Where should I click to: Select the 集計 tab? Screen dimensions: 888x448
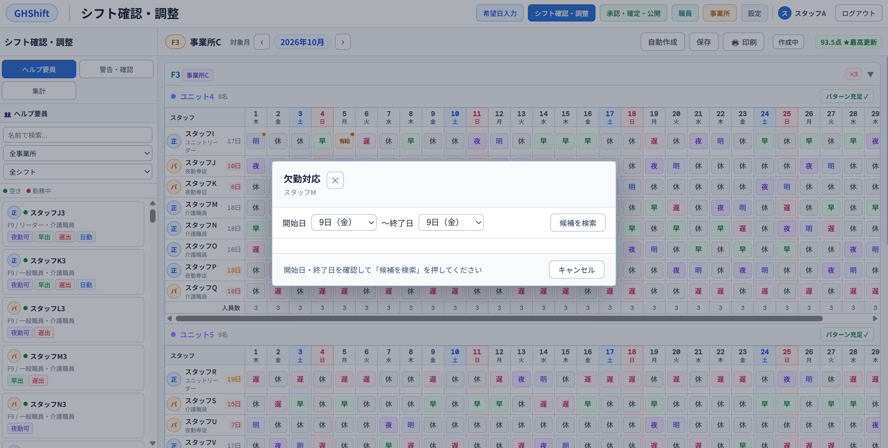(x=39, y=91)
